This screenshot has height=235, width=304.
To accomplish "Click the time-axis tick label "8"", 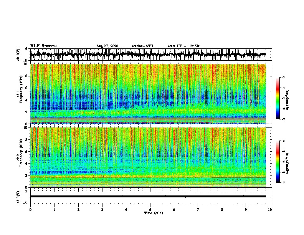I will [222, 210].
